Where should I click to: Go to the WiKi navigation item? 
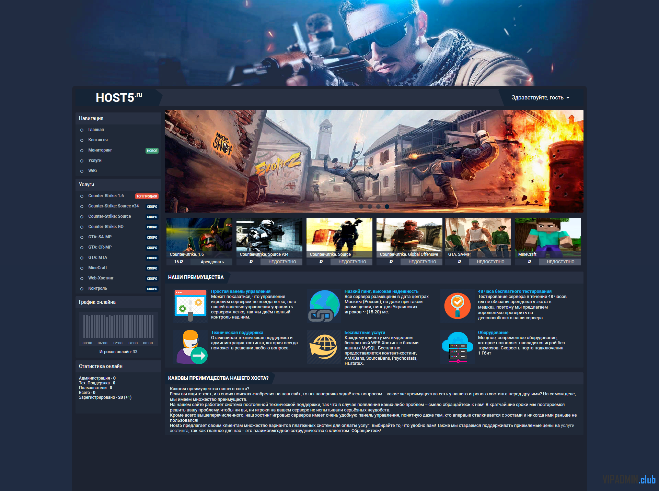coord(92,171)
